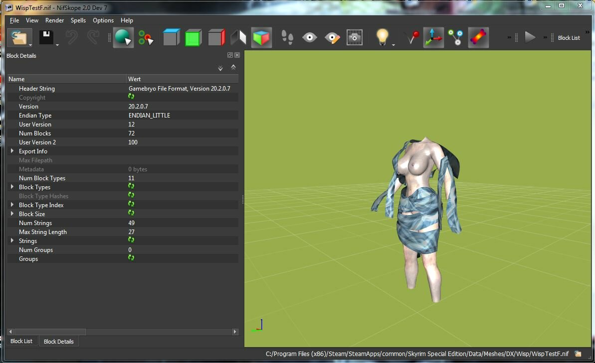
Task: Click the Load file icon in toolbar
Action: pyautogui.click(x=19, y=37)
